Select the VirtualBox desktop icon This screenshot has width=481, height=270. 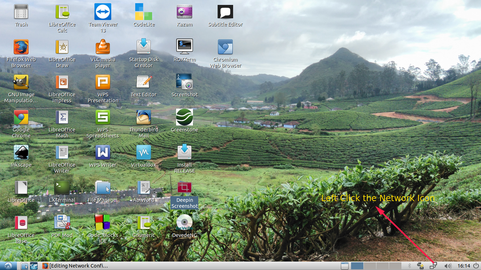pos(143,153)
